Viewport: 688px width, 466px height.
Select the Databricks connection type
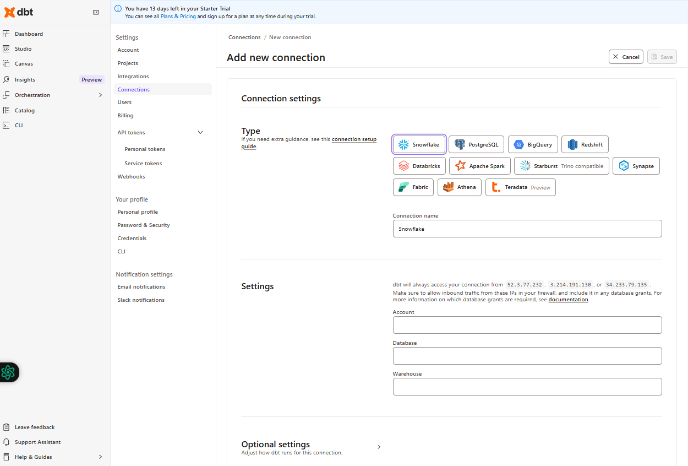click(419, 166)
